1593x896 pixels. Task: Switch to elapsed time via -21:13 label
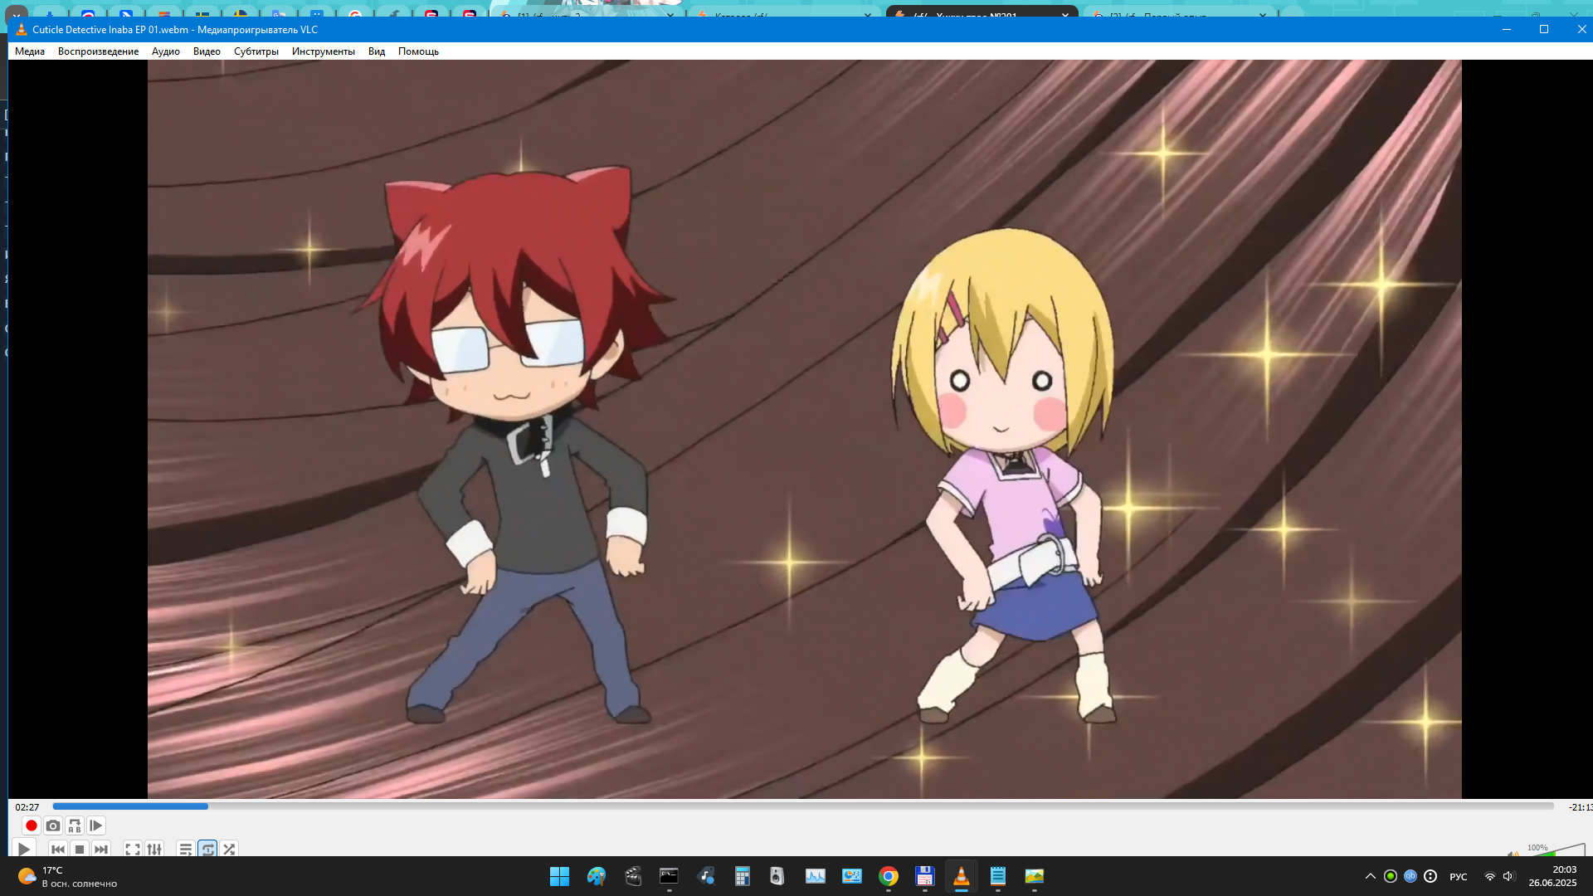pyautogui.click(x=1579, y=806)
